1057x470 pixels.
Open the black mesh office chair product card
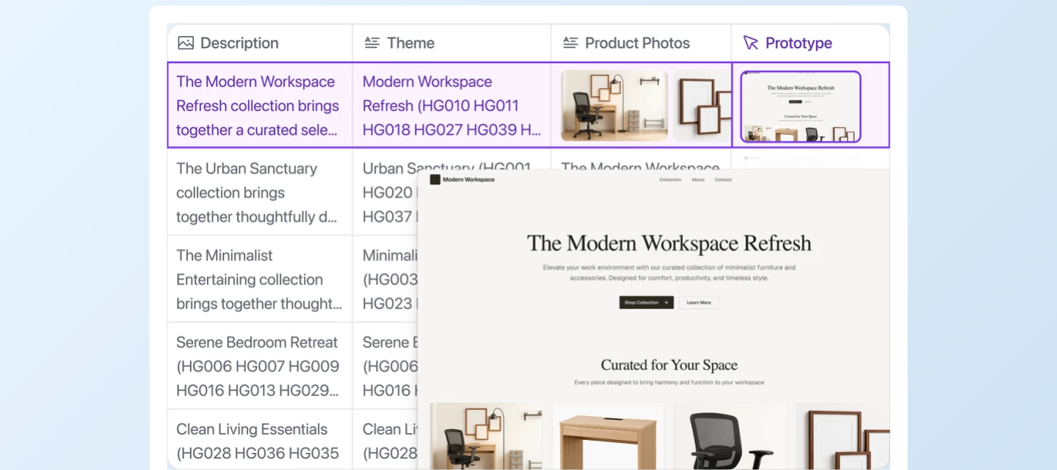pyautogui.click(x=730, y=436)
